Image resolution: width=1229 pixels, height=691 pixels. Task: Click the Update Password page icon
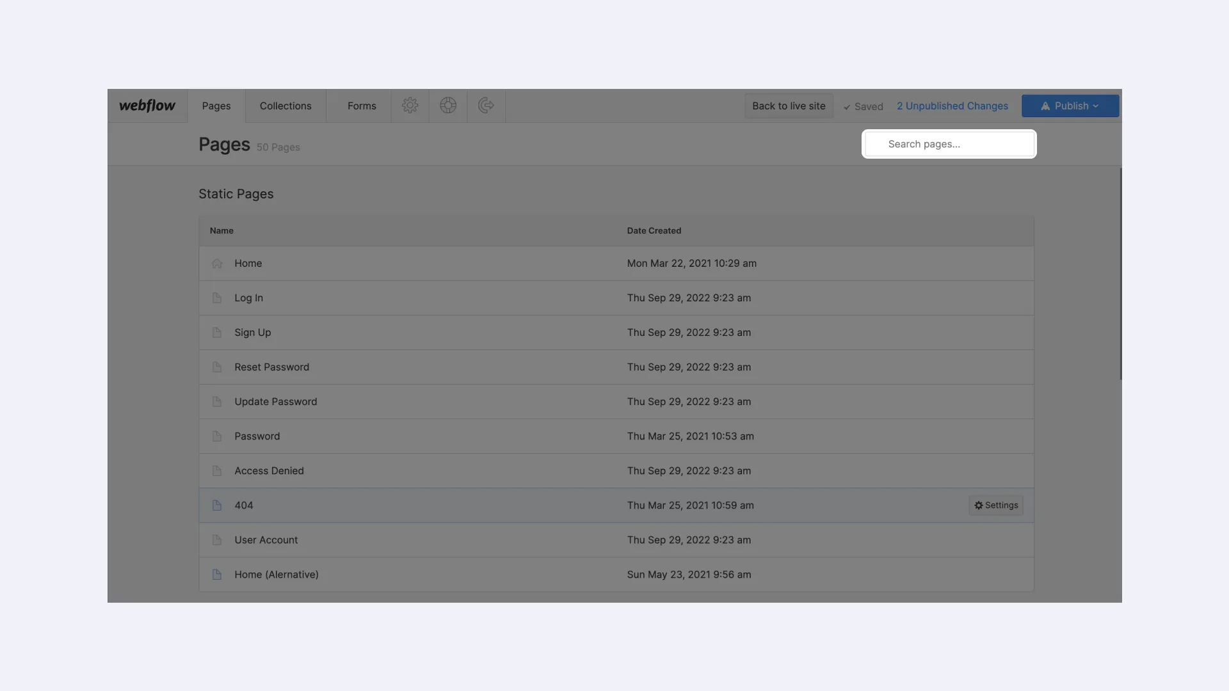tap(217, 402)
